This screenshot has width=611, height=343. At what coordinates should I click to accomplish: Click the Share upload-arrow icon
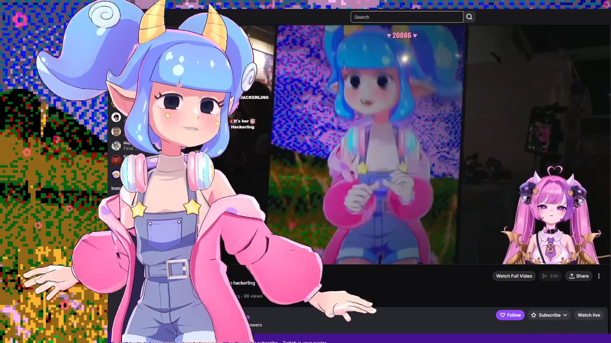click(x=572, y=276)
